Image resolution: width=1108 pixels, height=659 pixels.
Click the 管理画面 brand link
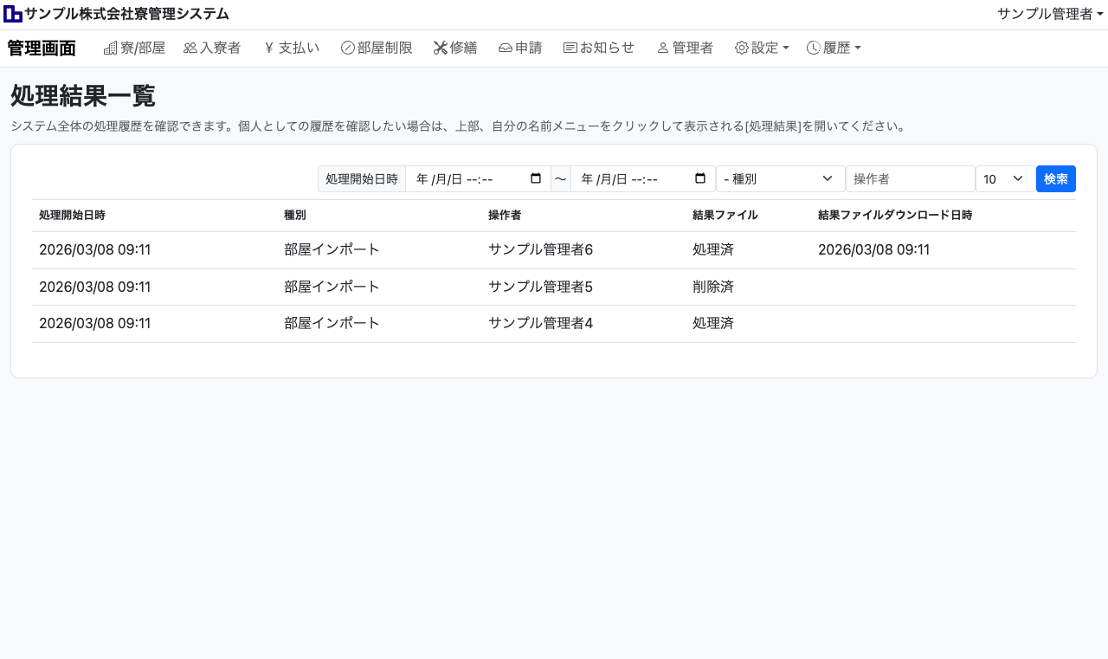42,48
